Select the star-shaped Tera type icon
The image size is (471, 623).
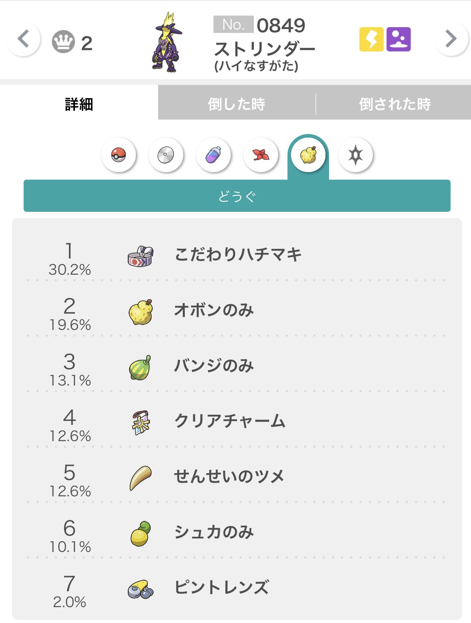click(355, 155)
